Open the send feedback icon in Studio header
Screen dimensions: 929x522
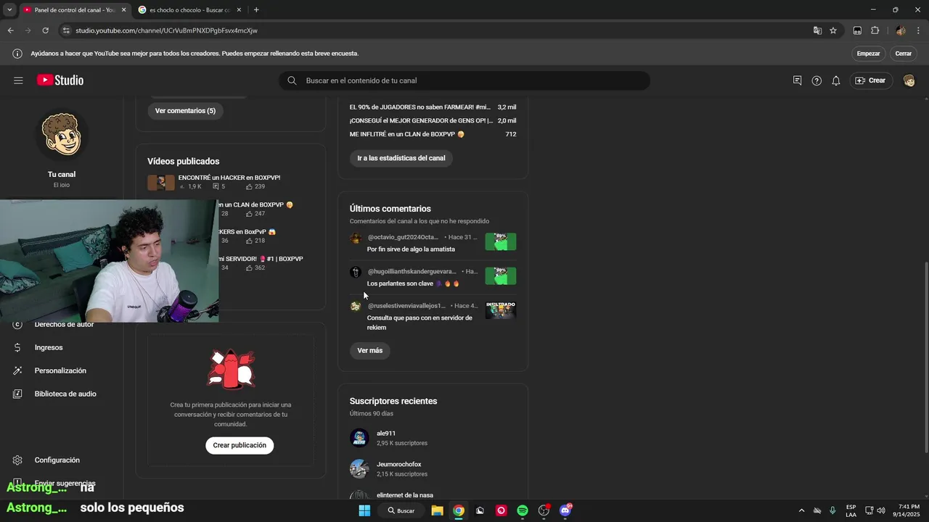(797, 80)
